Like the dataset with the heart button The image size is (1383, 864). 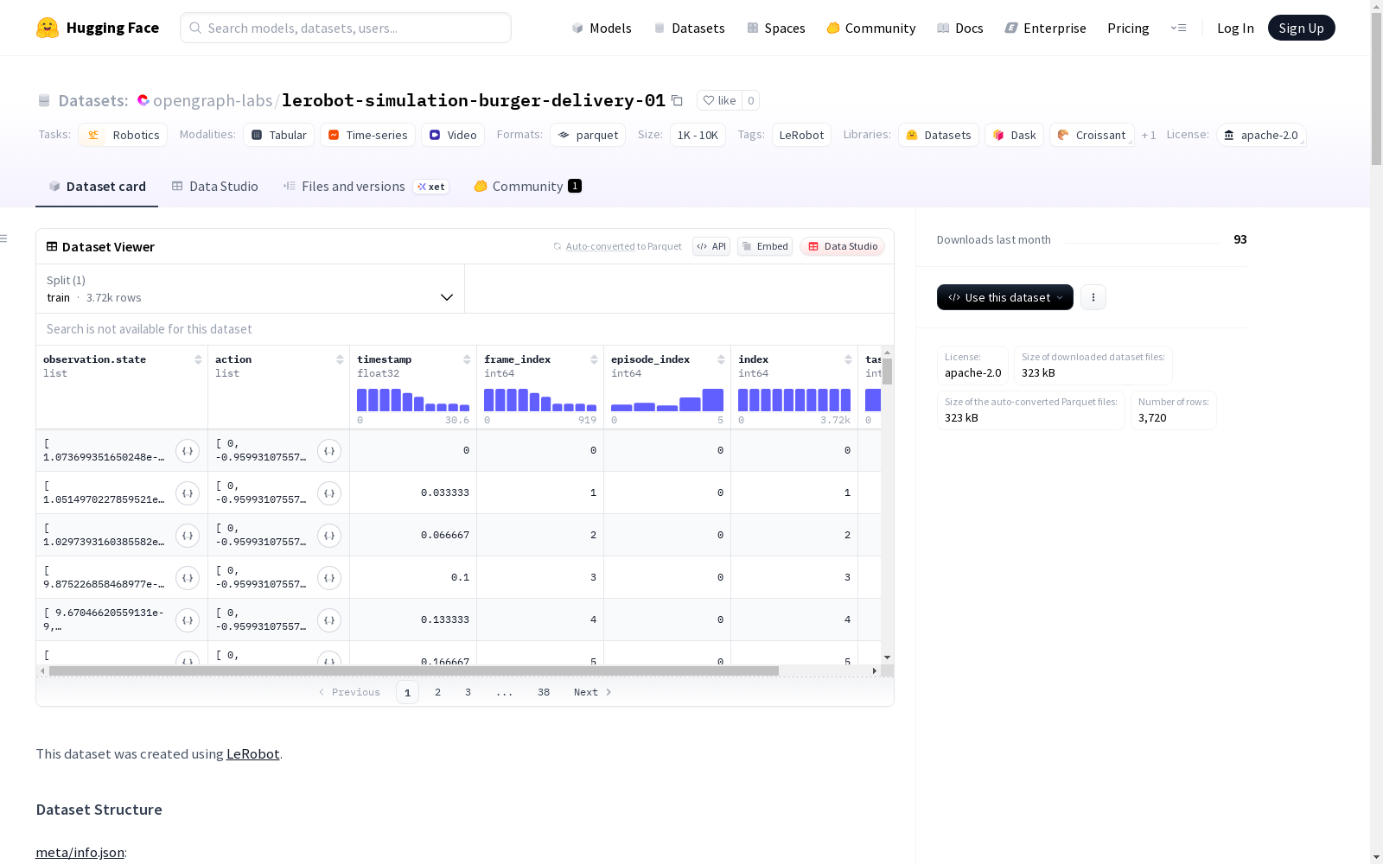pyautogui.click(x=719, y=100)
